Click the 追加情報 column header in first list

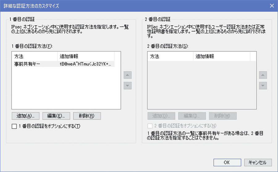coord(86,56)
